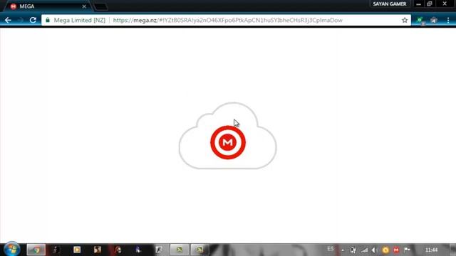This screenshot has width=456, height=256.
Task: Select the MEGA browser tab
Action: tap(48, 6)
